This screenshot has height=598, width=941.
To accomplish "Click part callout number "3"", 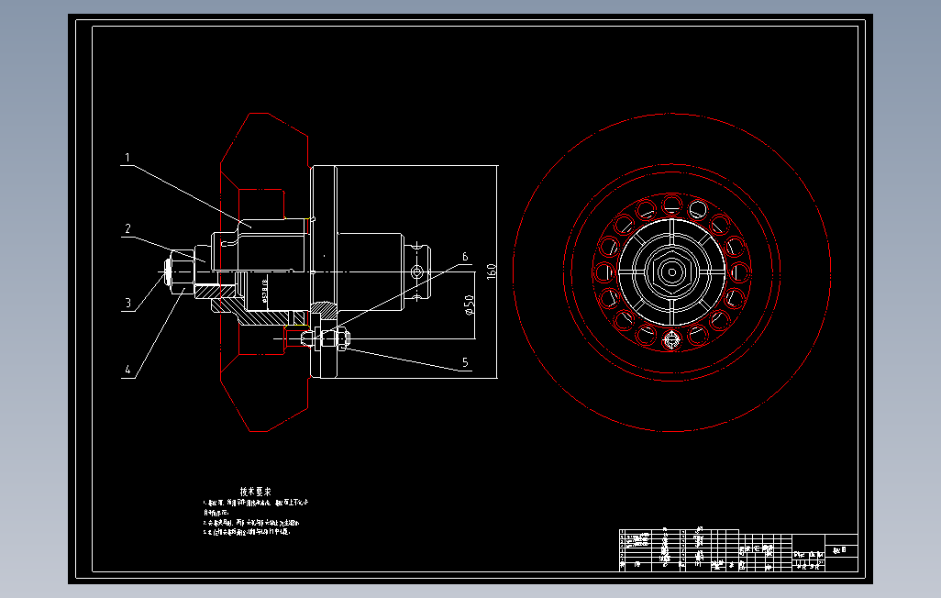I will click(x=127, y=303).
